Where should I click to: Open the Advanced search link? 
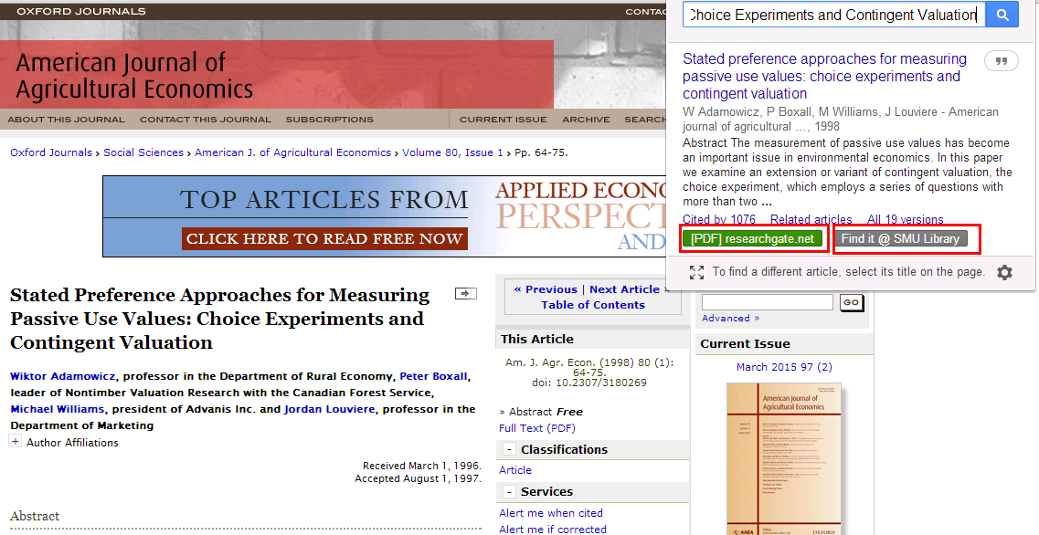click(730, 319)
